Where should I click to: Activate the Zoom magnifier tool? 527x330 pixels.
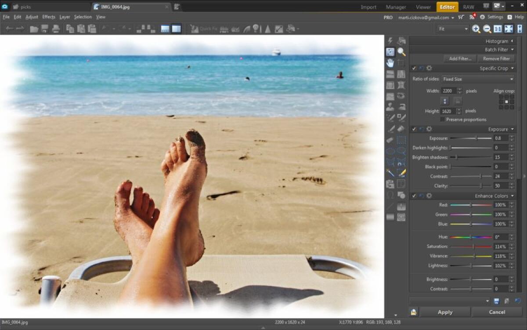[401, 51]
